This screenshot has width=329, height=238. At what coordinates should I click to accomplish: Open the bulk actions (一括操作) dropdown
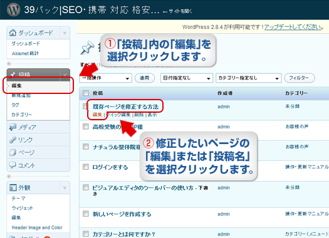[x=106, y=78]
